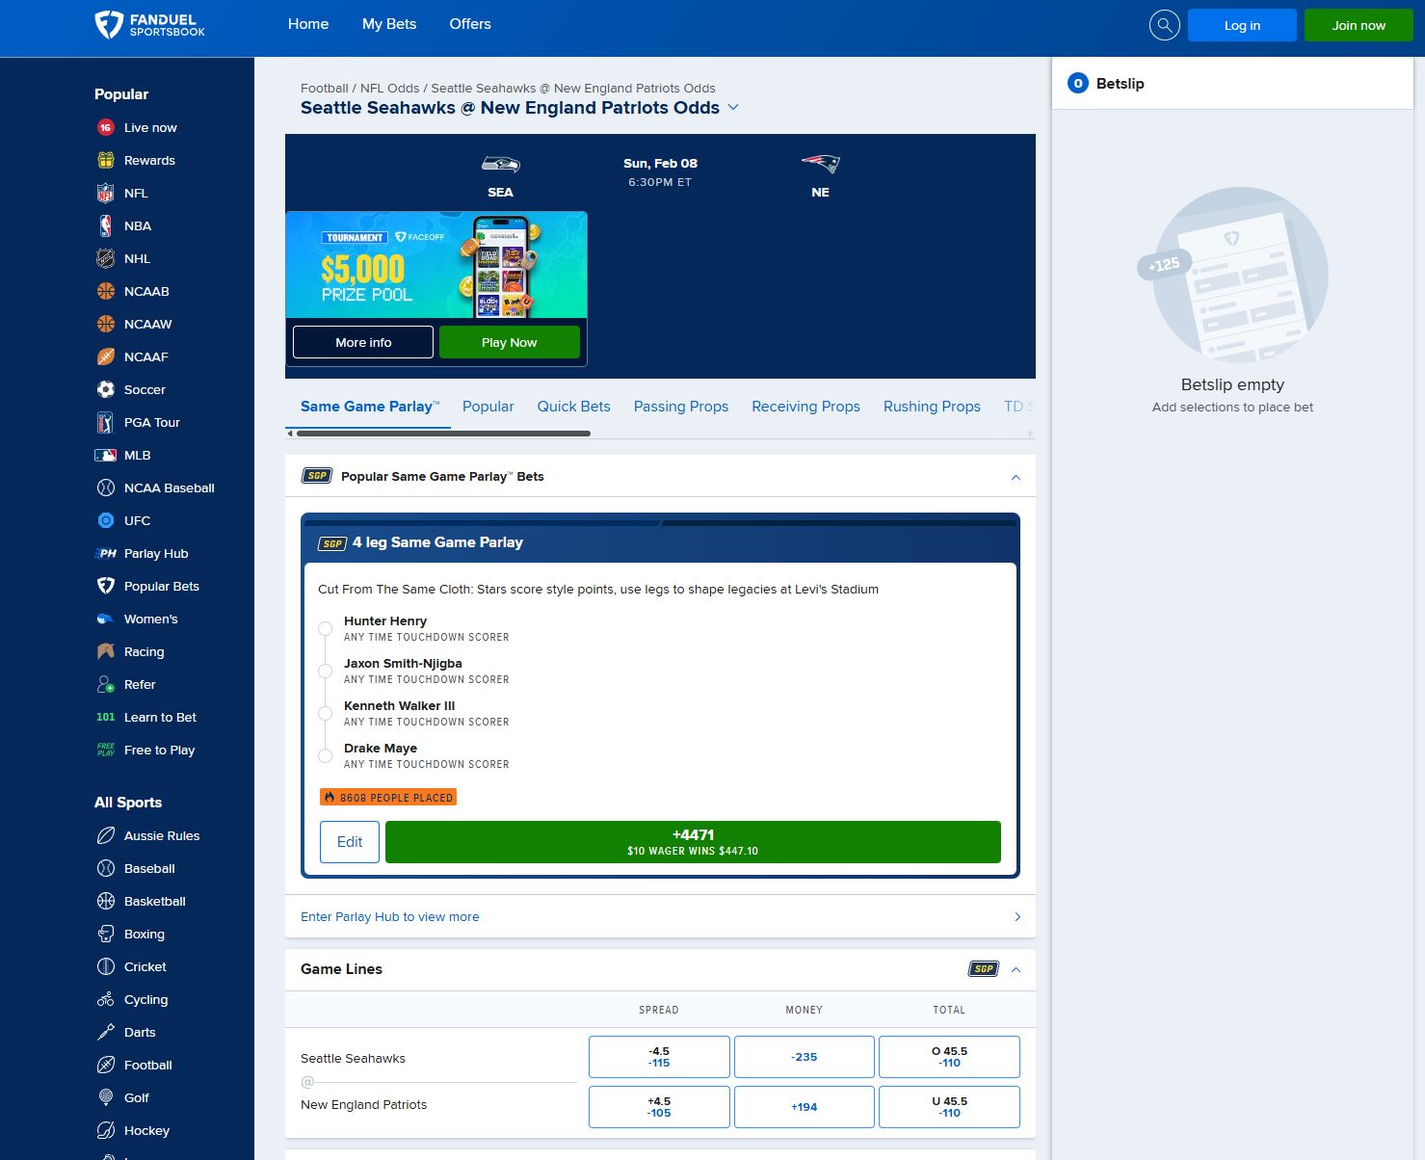
Task: Open the Popular Bets shield icon
Action: pos(106,586)
